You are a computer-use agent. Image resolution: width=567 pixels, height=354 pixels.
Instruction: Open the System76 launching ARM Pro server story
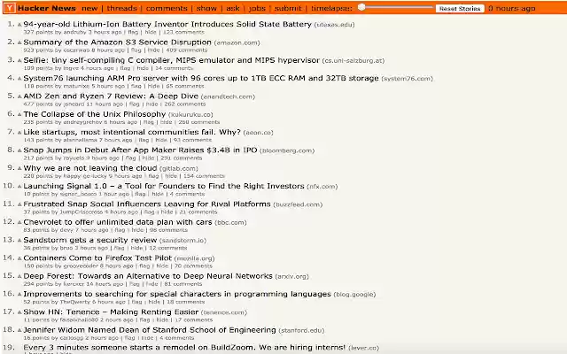click(x=201, y=78)
